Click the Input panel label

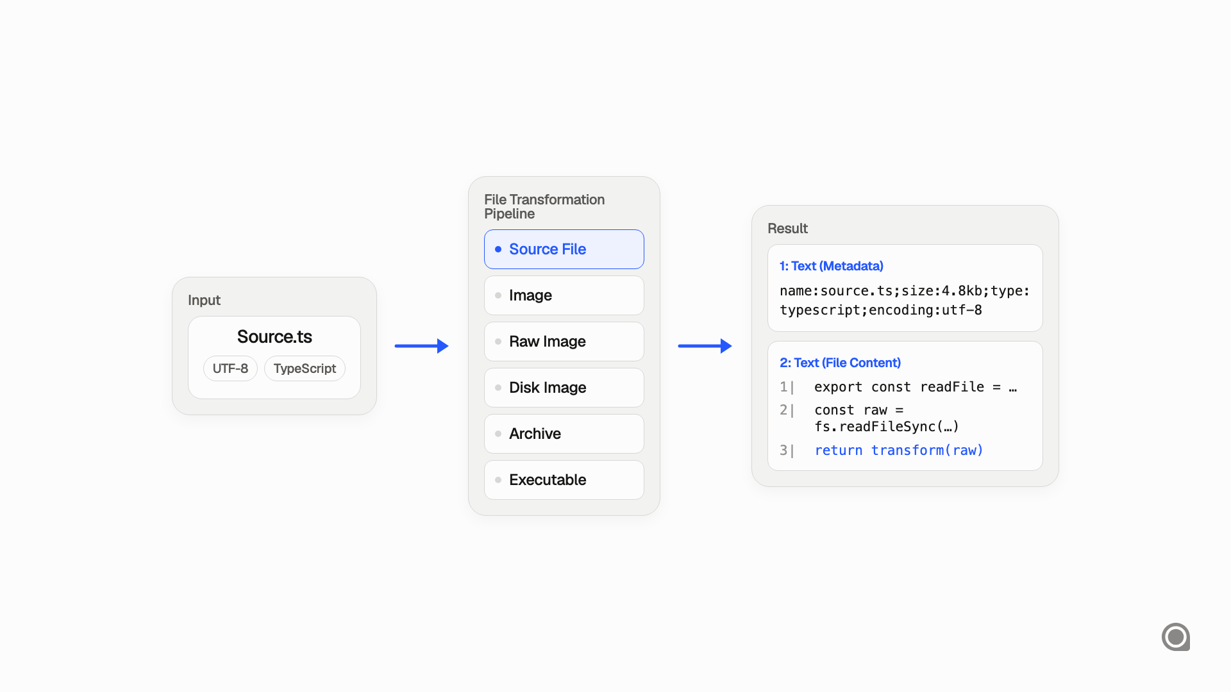pyautogui.click(x=204, y=300)
